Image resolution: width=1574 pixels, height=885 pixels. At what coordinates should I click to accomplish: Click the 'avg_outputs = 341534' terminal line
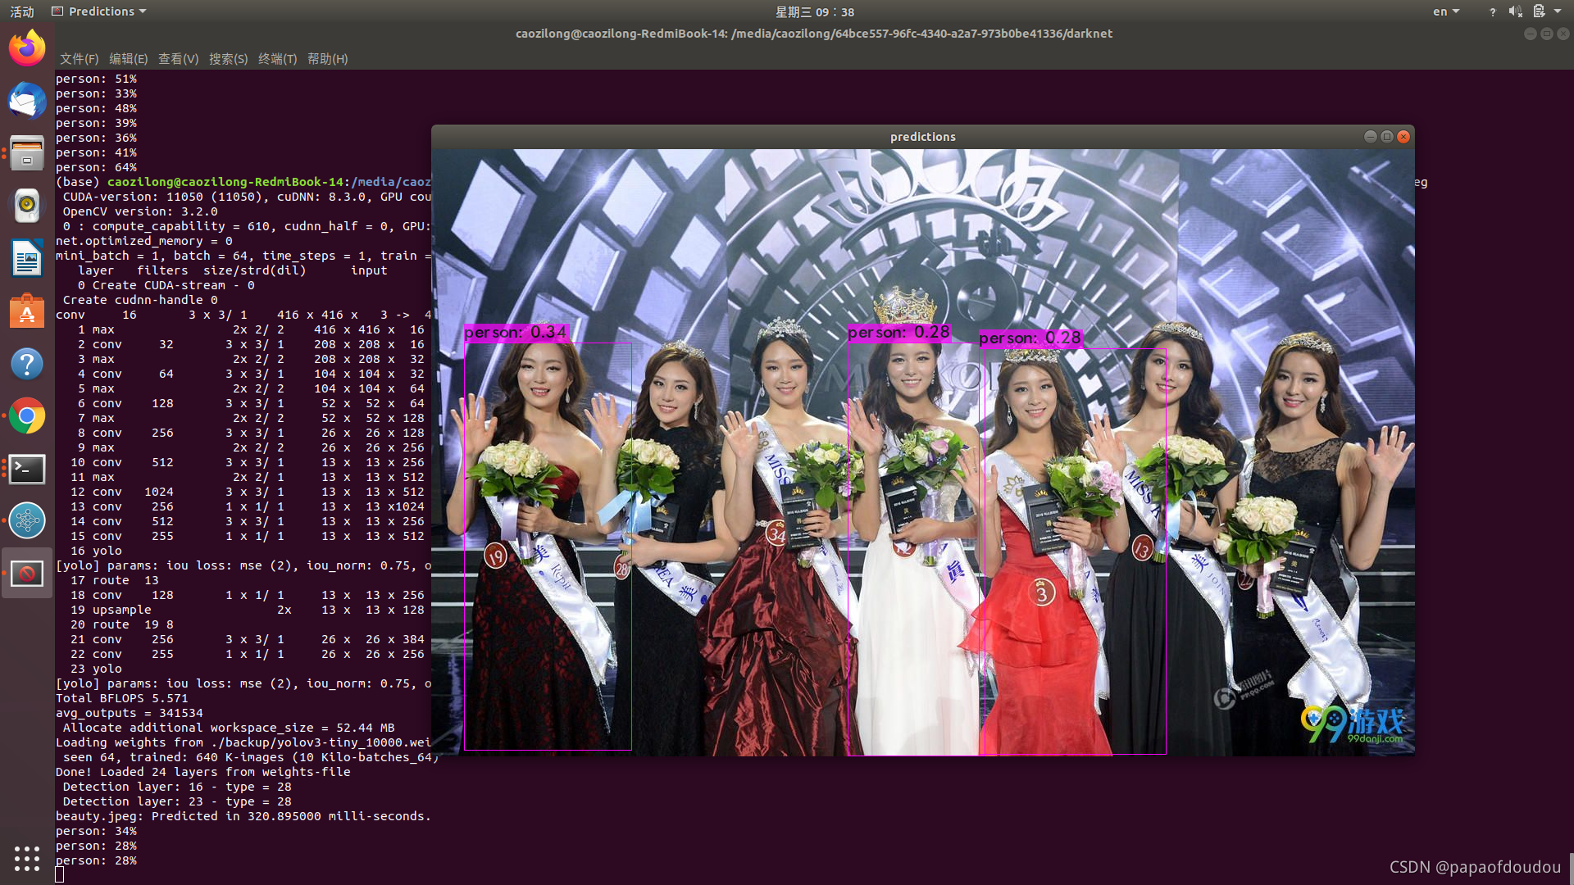[x=130, y=713]
